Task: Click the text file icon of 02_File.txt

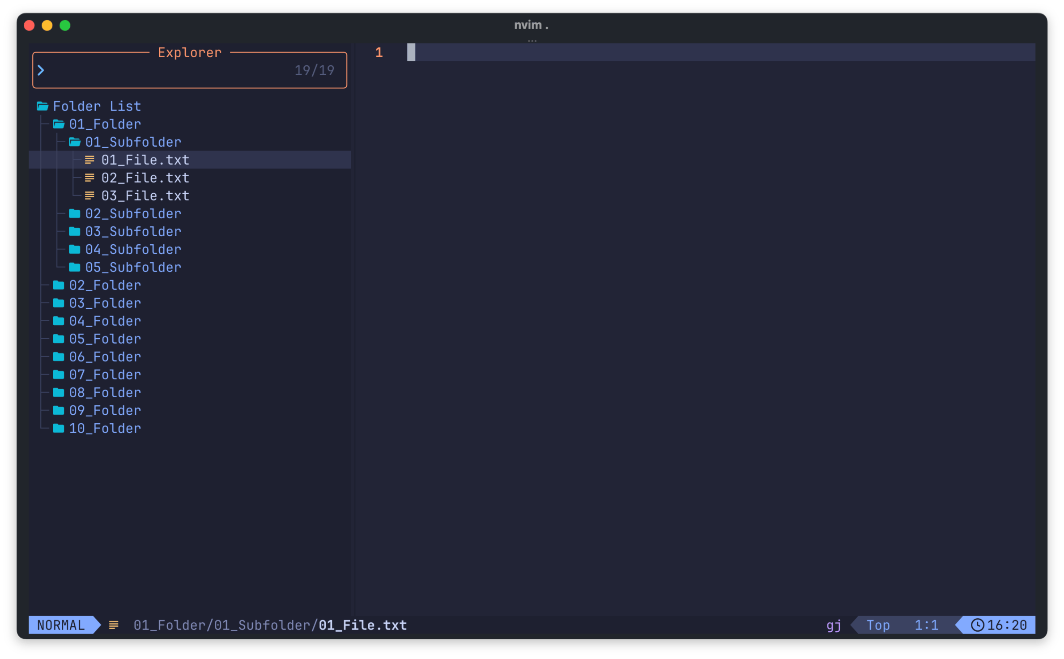Action: point(89,178)
